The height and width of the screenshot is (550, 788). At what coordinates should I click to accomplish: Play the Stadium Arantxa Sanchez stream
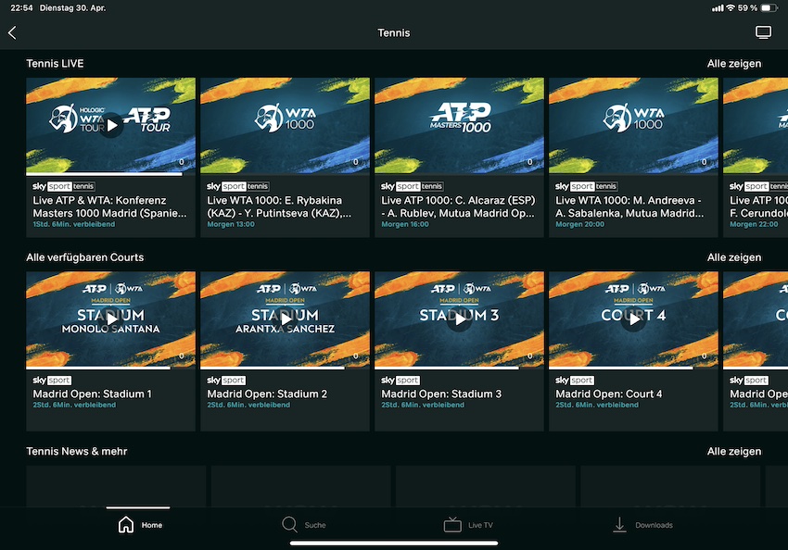tap(285, 319)
